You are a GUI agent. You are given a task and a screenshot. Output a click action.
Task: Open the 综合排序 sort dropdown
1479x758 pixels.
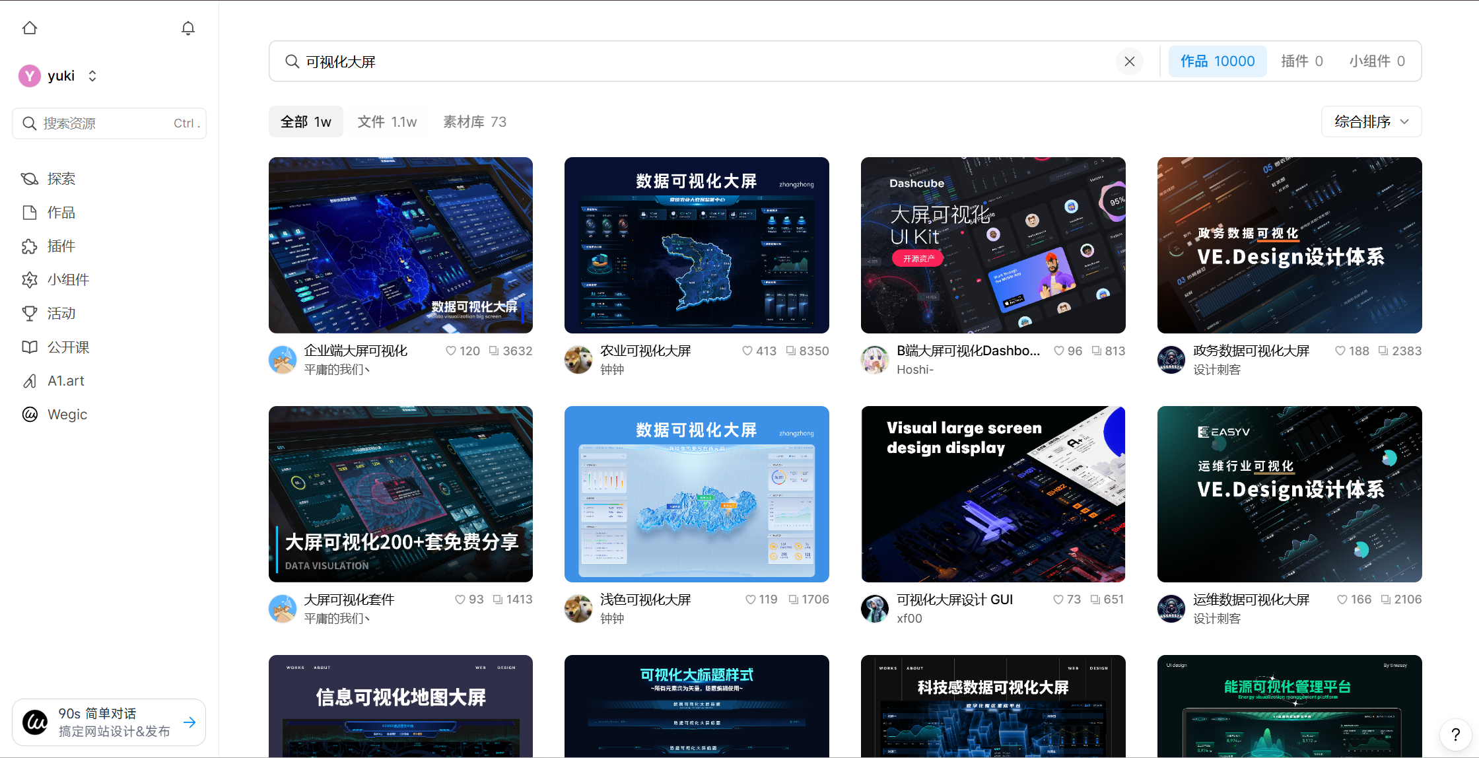point(1371,121)
